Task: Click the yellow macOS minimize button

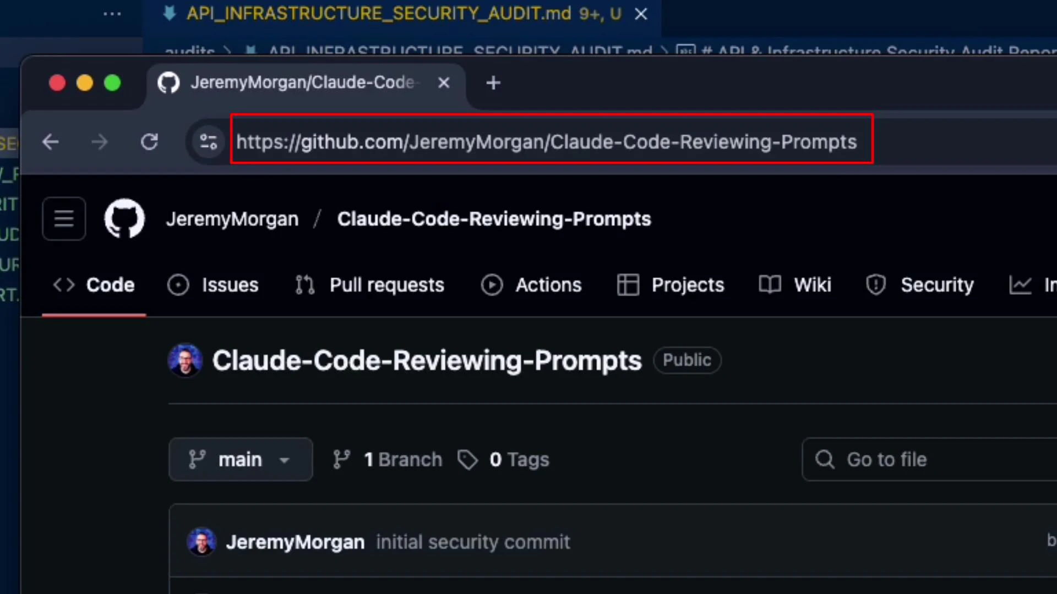Action: 85,83
